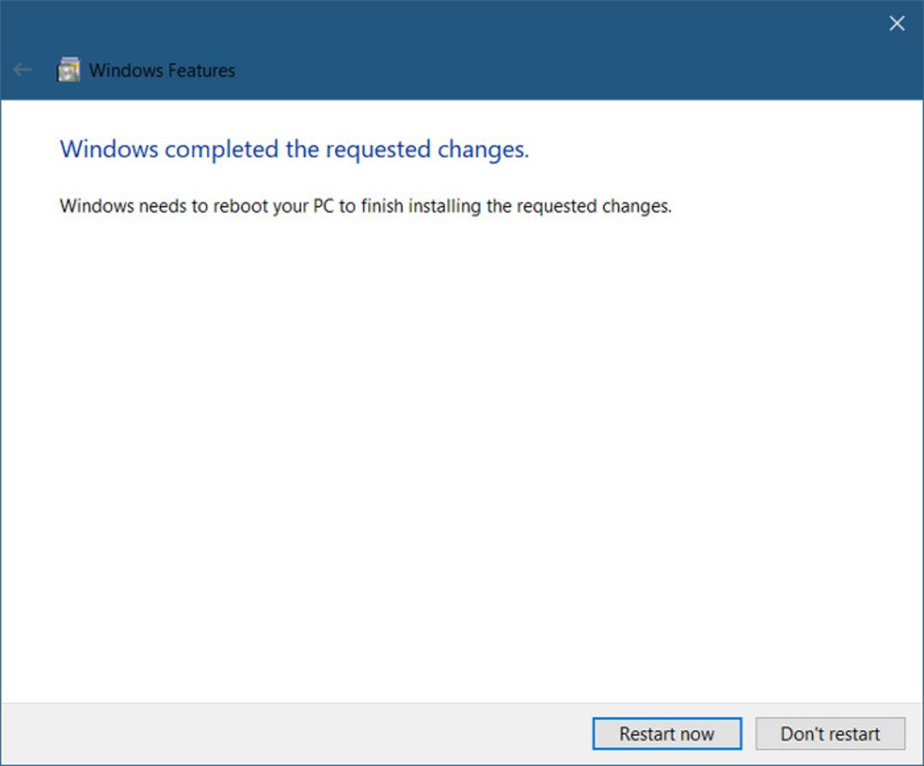This screenshot has width=924, height=766.
Task: Close the Windows Features dialog
Action: (897, 24)
